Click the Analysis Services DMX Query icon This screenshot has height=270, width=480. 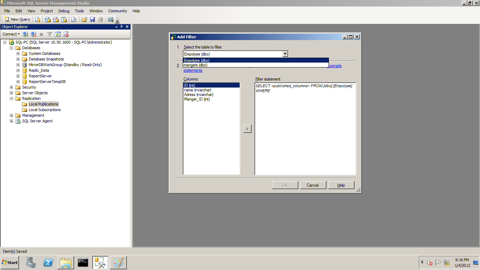tap(56, 19)
